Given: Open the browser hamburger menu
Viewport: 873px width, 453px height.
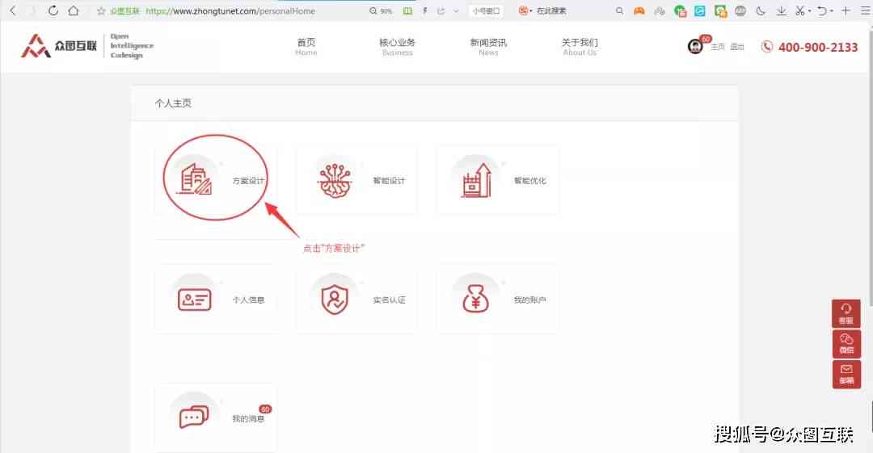Looking at the screenshot, I should (x=867, y=11).
